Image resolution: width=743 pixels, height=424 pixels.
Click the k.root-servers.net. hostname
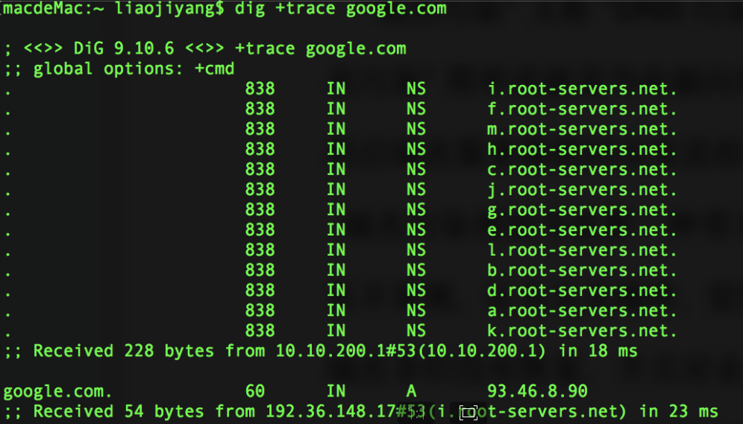click(x=582, y=331)
